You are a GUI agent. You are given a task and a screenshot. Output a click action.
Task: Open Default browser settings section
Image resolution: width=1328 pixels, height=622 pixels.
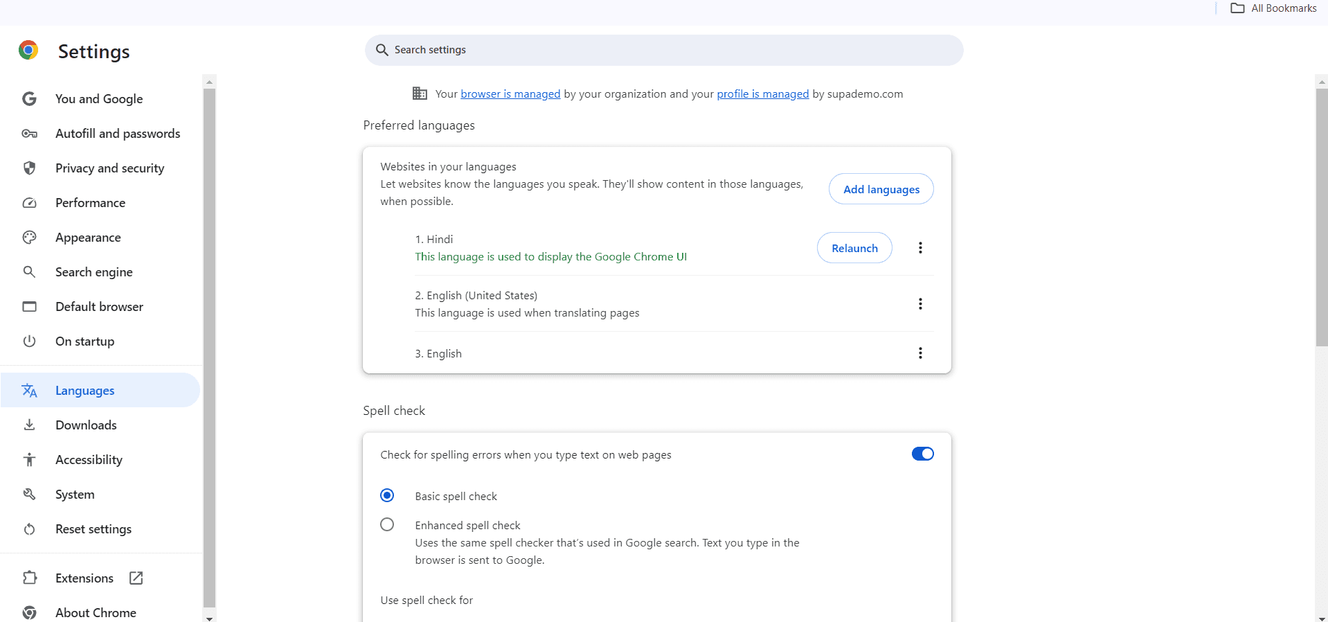point(100,306)
